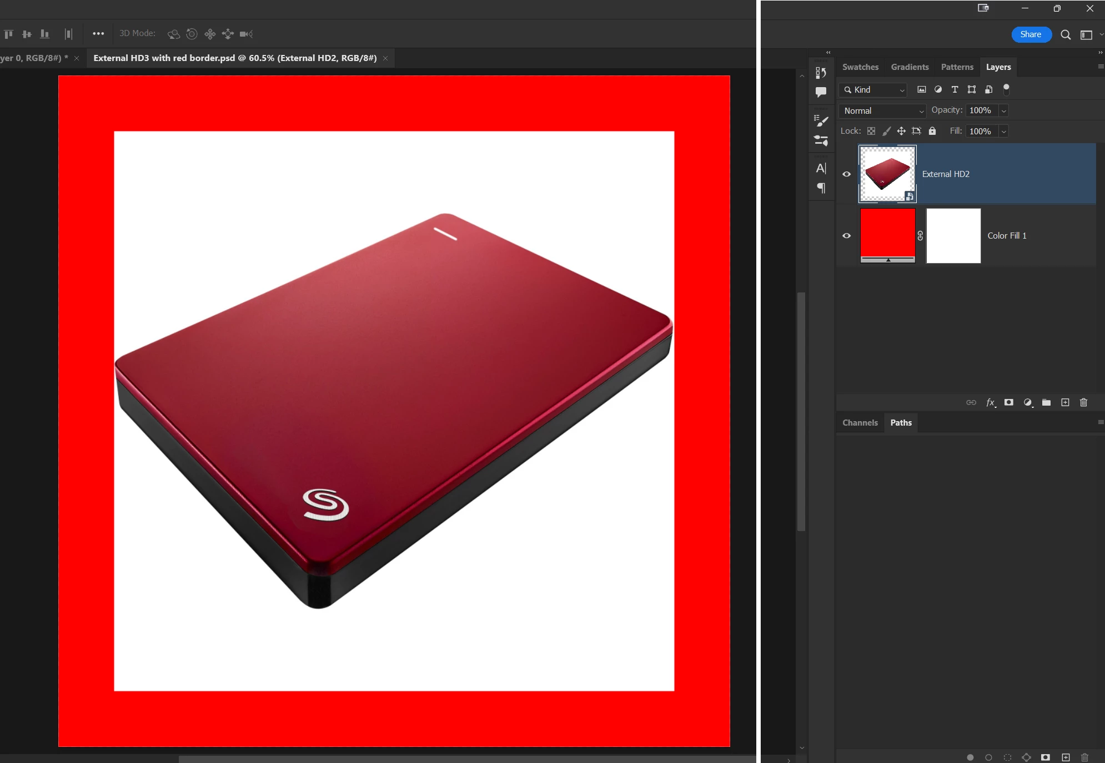Click the add layer mask icon

click(x=1009, y=402)
